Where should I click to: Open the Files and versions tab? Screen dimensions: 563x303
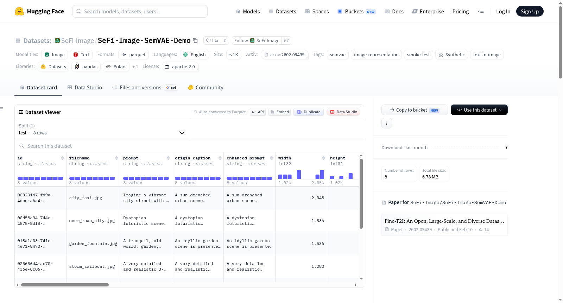click(x=145, y=87)
